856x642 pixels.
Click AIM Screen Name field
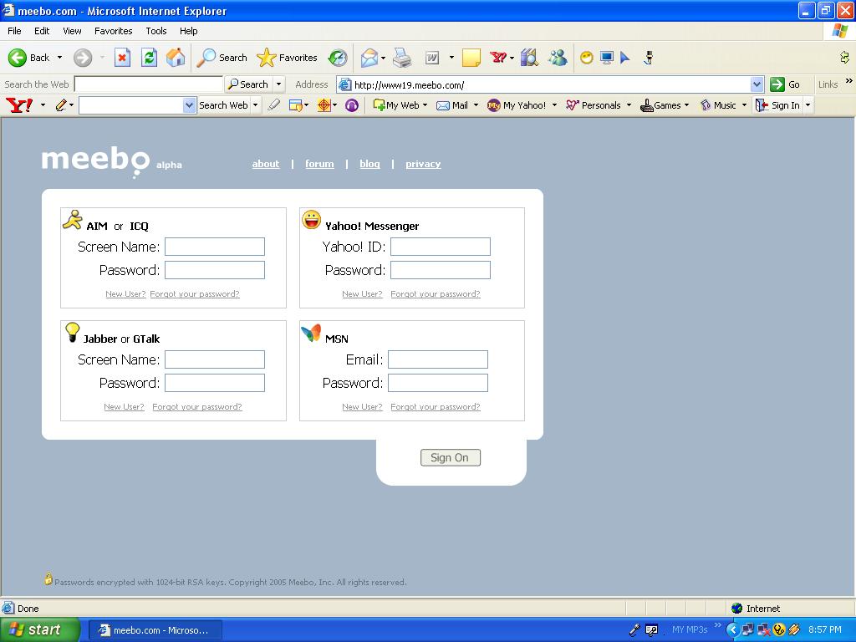215,247
